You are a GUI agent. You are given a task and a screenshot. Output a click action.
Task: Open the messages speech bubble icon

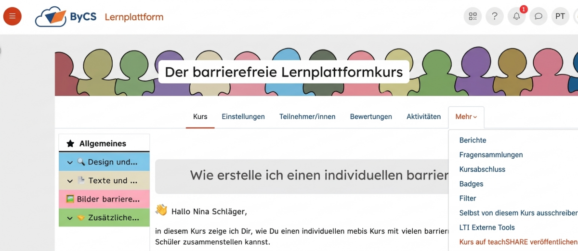coord(539,16)
